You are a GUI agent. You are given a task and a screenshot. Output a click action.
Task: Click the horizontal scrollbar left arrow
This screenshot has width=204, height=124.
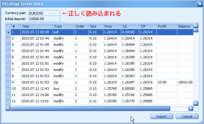click(8, 108)
